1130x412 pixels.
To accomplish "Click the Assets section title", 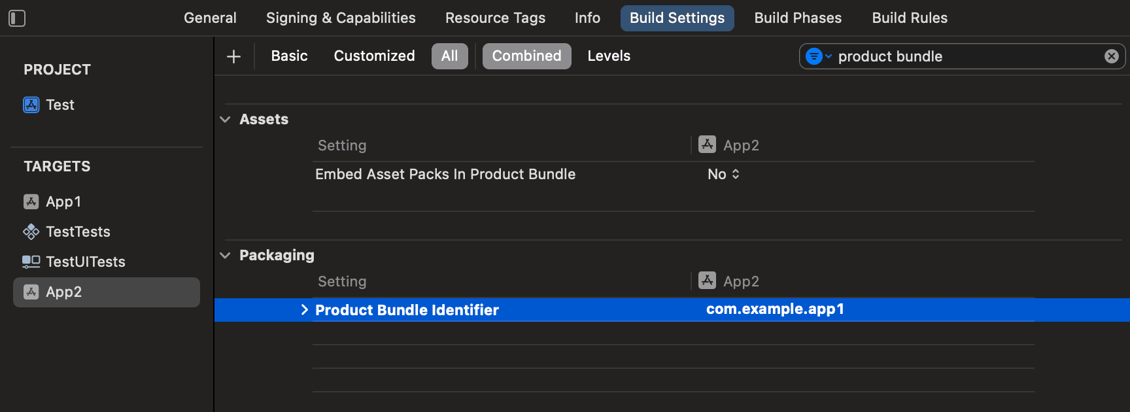I will pos(264,119).
